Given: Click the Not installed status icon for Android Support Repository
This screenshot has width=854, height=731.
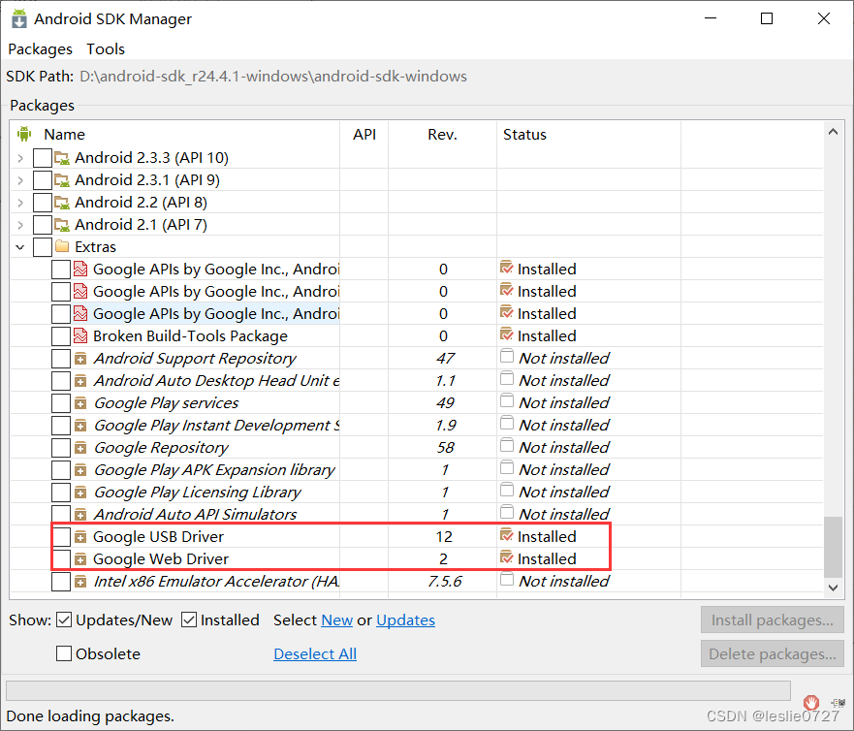Looking at the screenshot, I should coord(507,356).
